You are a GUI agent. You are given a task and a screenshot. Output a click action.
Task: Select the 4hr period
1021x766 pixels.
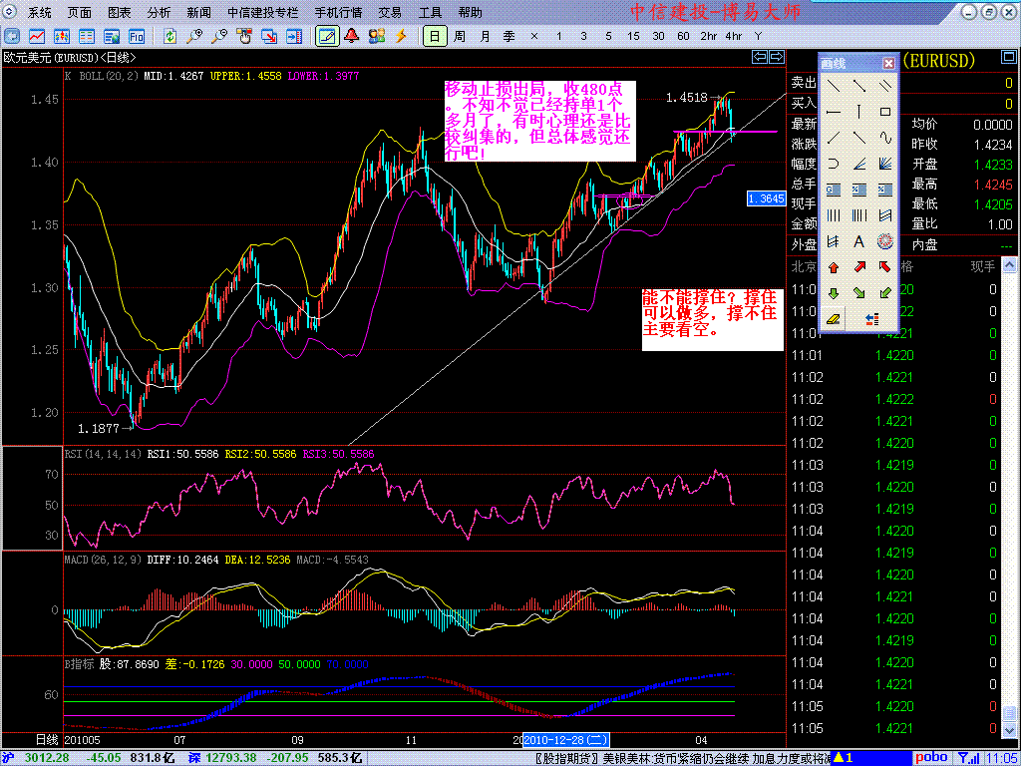[x=734, y=36]
